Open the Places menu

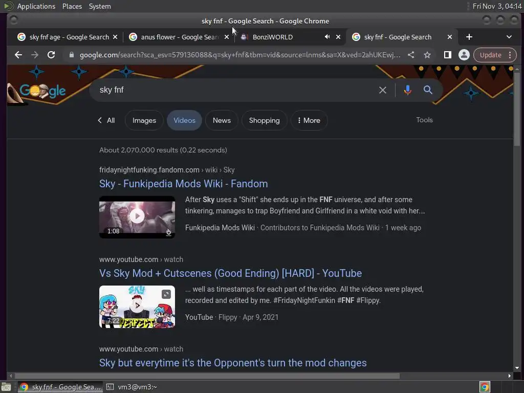pos(72,6)
